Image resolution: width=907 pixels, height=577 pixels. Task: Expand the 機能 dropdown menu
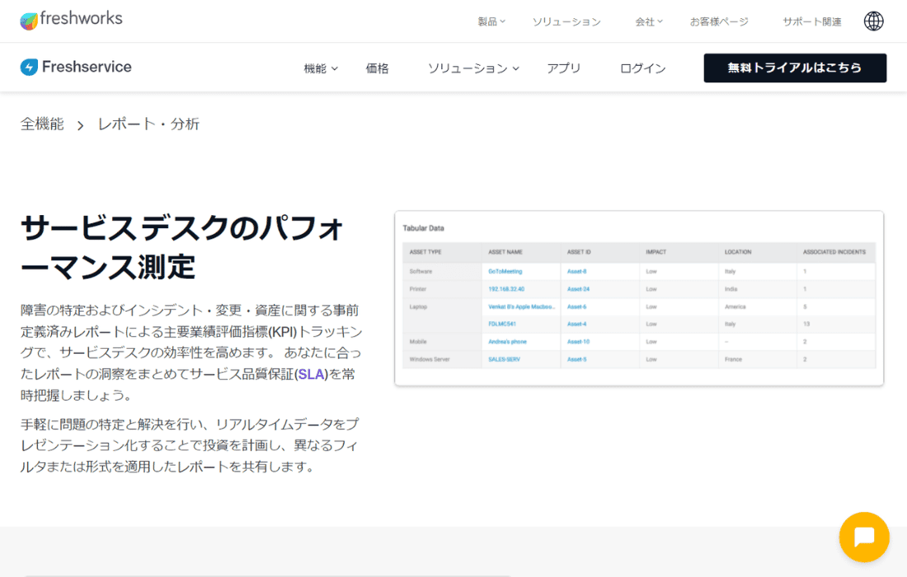(x=321, y=68)
